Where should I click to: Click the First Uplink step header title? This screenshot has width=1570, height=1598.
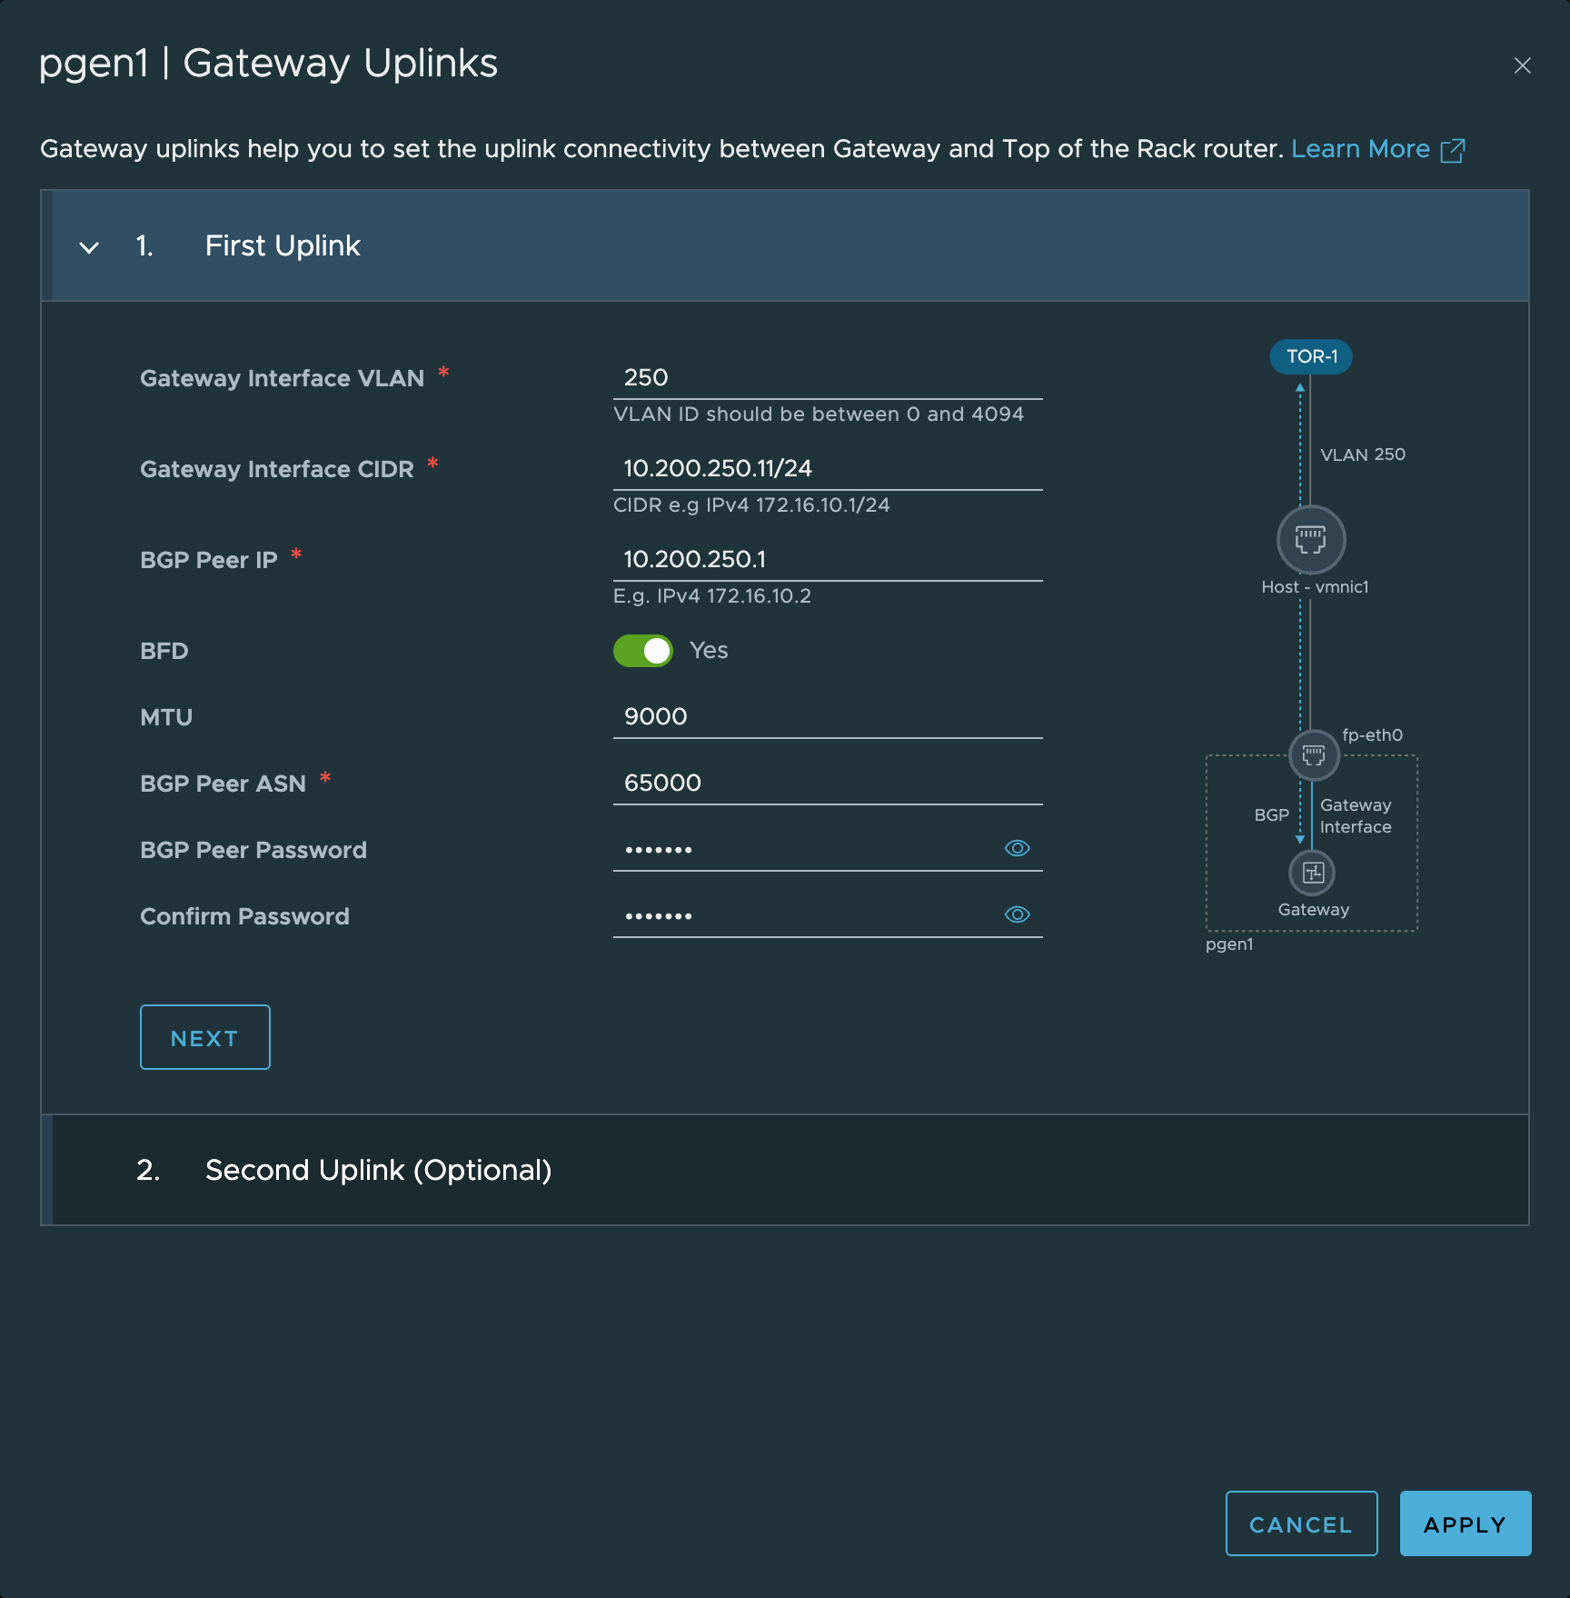pos(283,246)
